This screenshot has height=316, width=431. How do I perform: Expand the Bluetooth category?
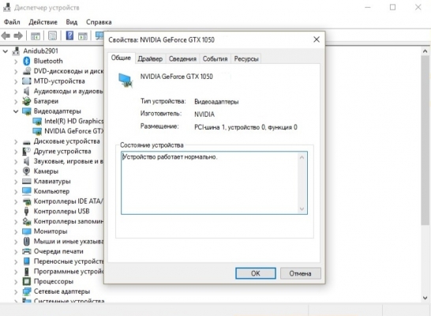click(x=16, y=62)
